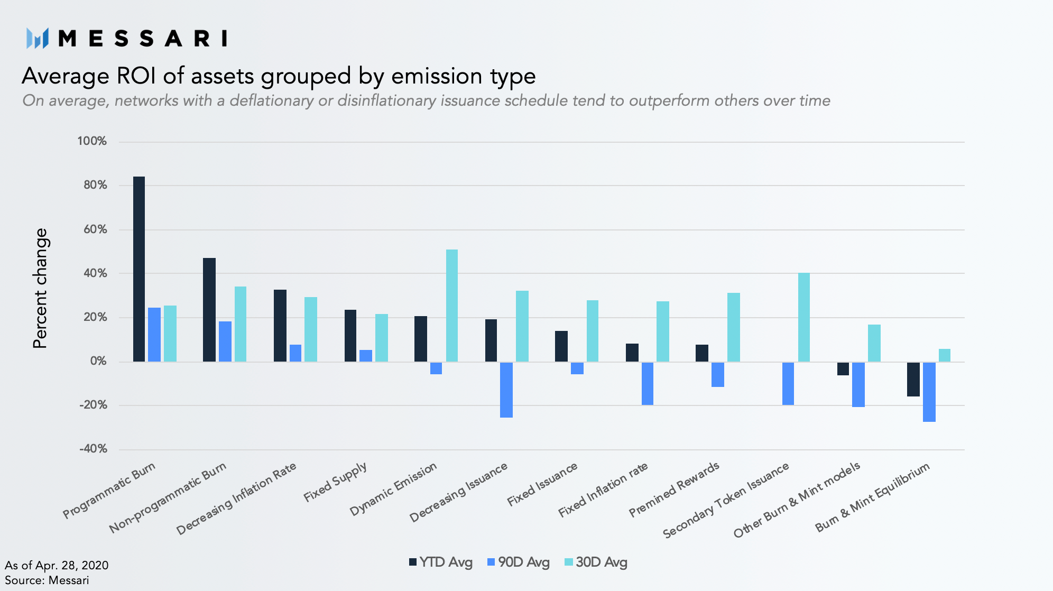Click the YTD Avg legend color swatch

[x=413, y=562]
